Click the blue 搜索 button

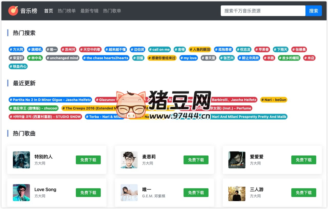[314, 11]
